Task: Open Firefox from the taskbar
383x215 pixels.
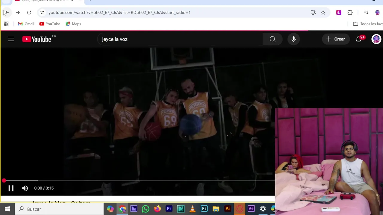Action: coord(157,209)
